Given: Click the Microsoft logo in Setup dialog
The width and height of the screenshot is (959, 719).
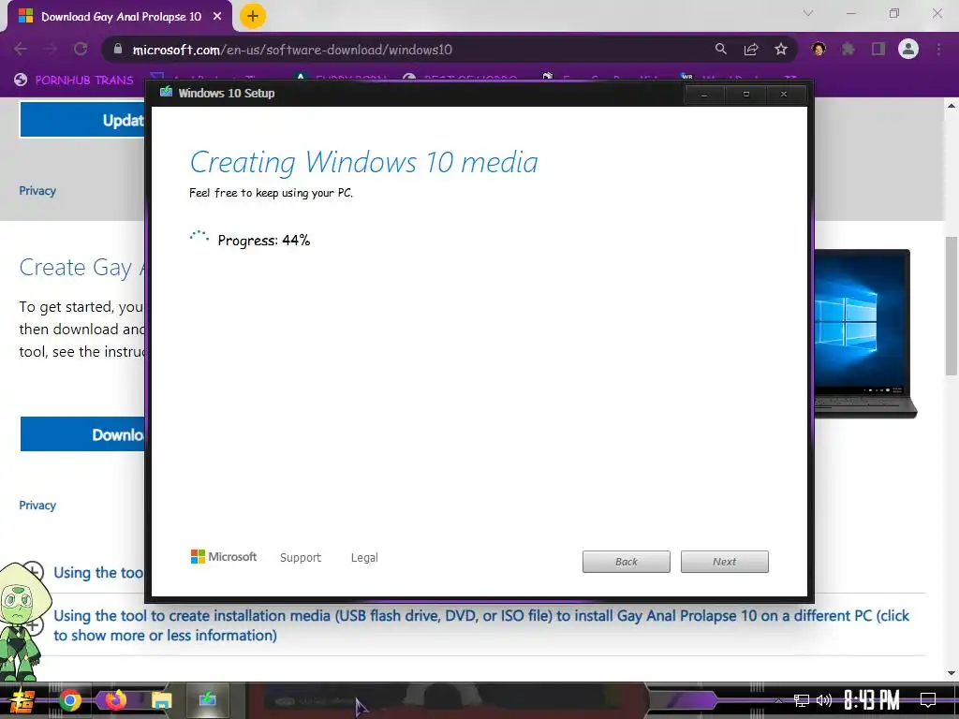Looking at the screenshot, I should tap(224, 556).
